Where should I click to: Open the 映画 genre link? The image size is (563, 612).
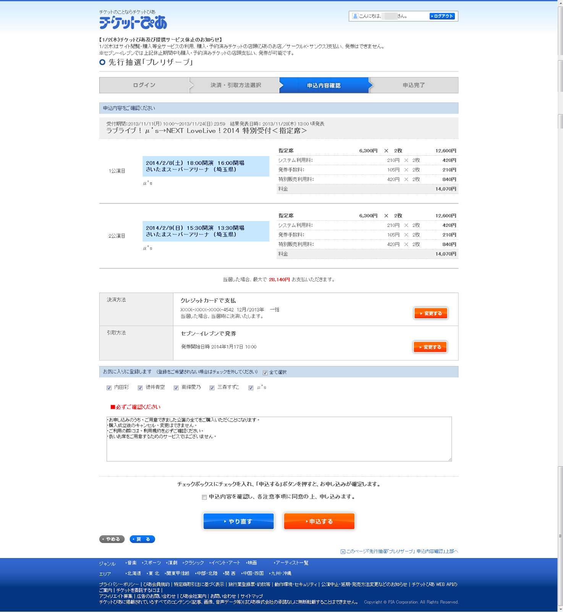point(252,563)
